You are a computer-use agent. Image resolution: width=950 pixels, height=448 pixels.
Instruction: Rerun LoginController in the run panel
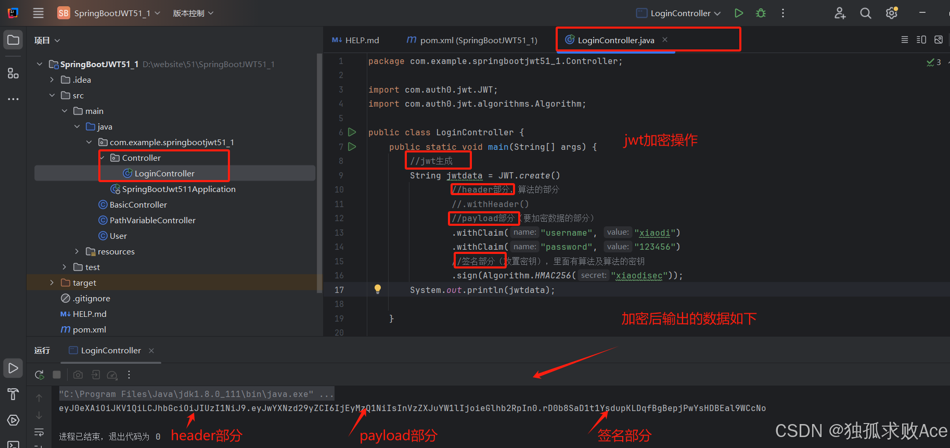[40, 375]
